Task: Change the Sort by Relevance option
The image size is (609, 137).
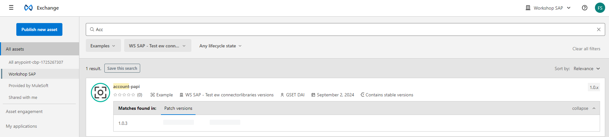Action: coord(587,68)
